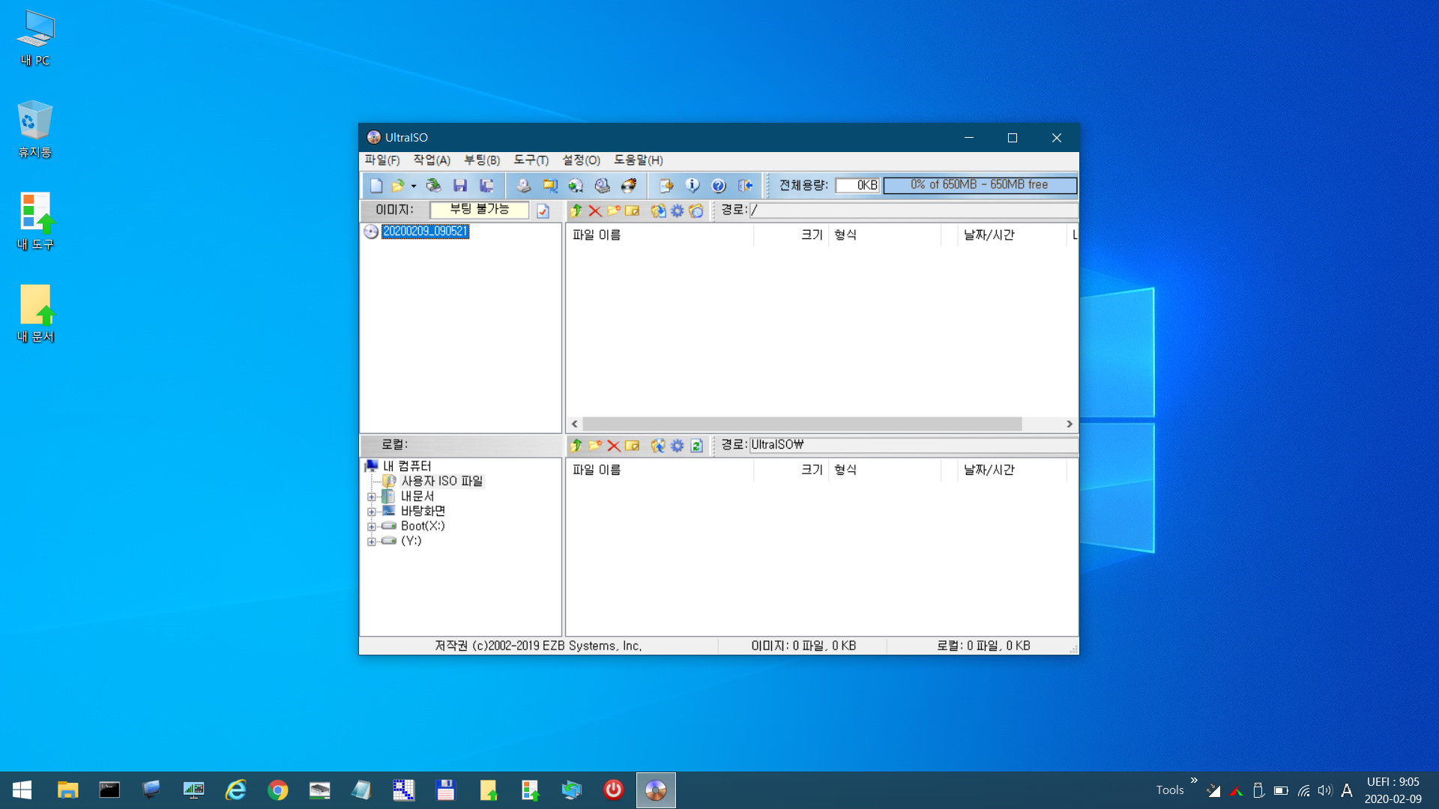Screen dimensions: 1439x809
Task: Click the 650MB capacity progress bar
Action: point(980,185)
